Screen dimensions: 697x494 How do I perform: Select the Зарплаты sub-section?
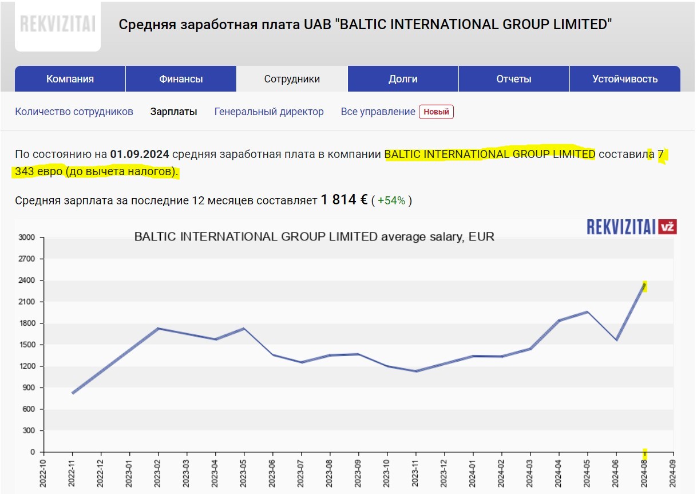pyautogui.click(x=173, y=112)
